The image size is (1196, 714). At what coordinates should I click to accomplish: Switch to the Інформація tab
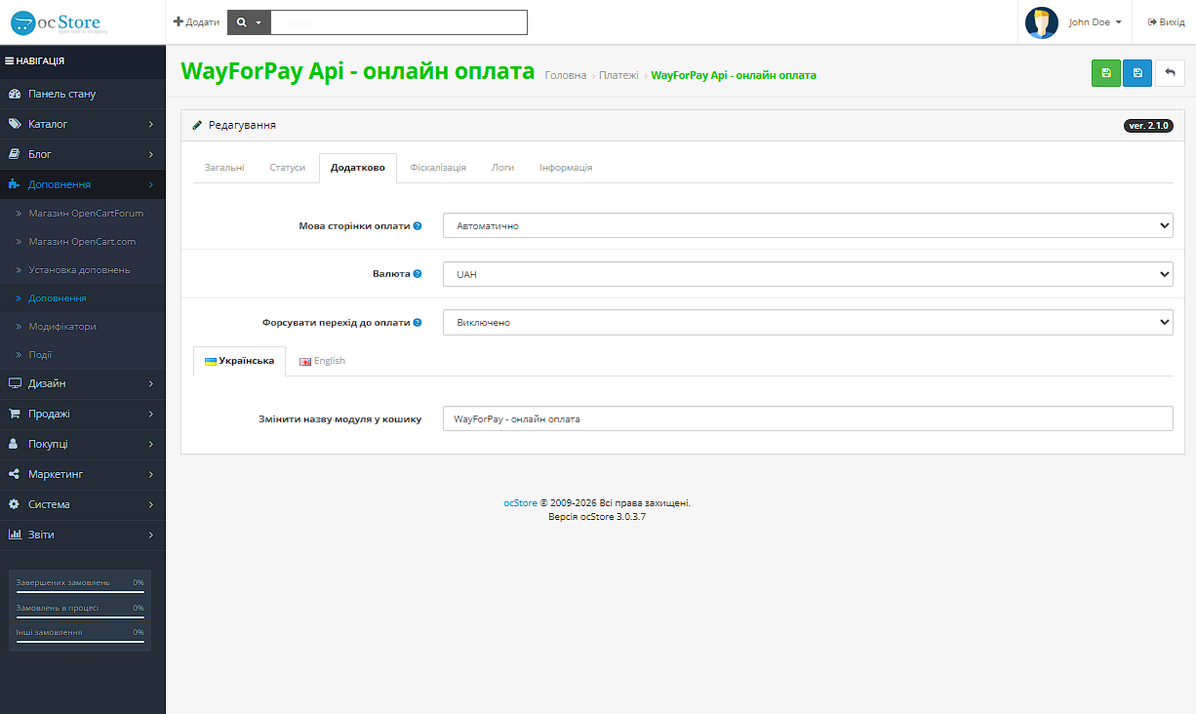(566, 168)
